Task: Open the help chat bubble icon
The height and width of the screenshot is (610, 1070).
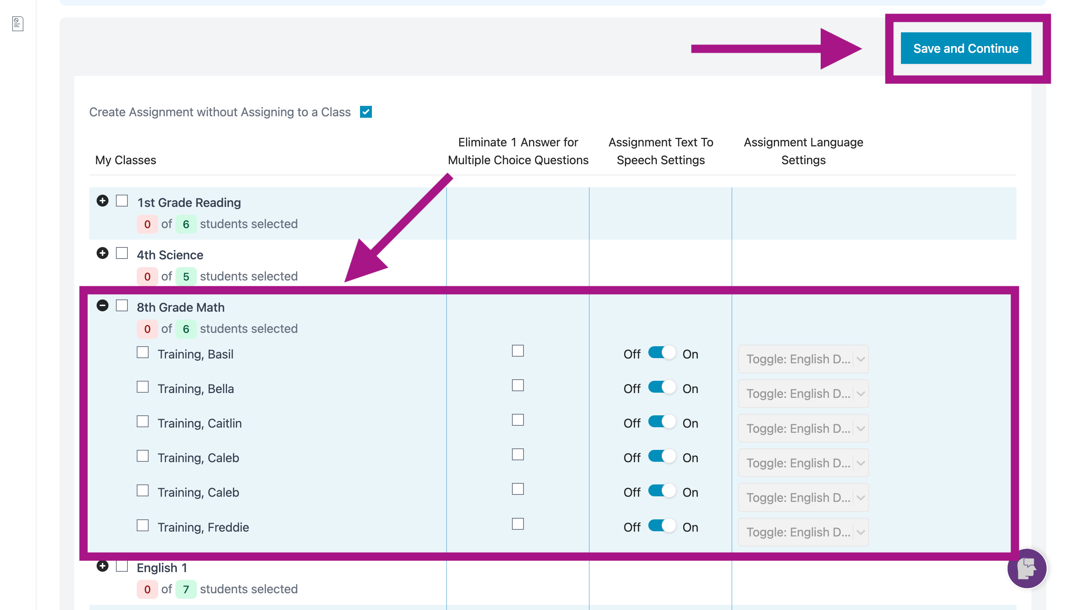Action: [1027, 568]
